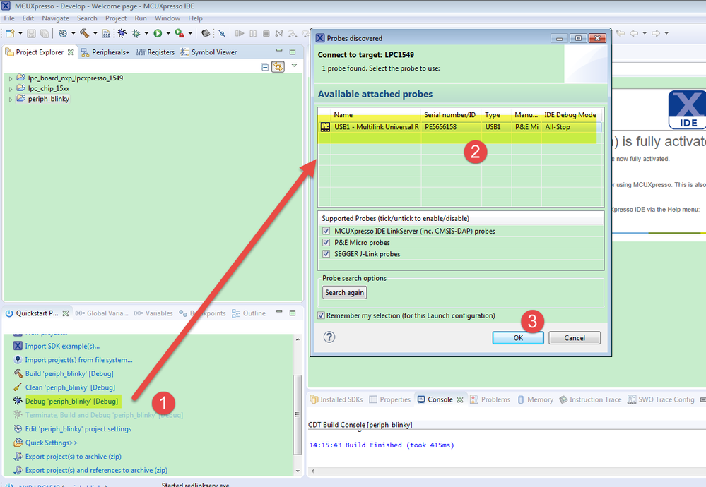Minimize the Project Explorer view panel
706x487 pixels.
click(279, 51)
